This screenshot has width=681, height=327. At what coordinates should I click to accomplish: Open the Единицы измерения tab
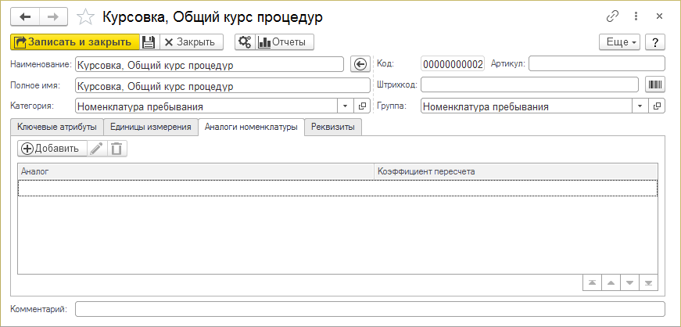[151, 127]
